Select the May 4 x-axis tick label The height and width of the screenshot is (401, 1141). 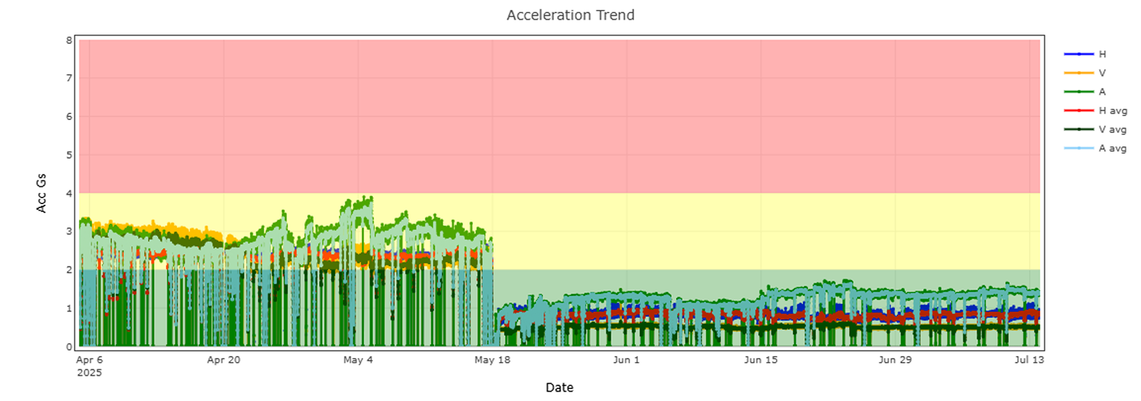(358, 360)
